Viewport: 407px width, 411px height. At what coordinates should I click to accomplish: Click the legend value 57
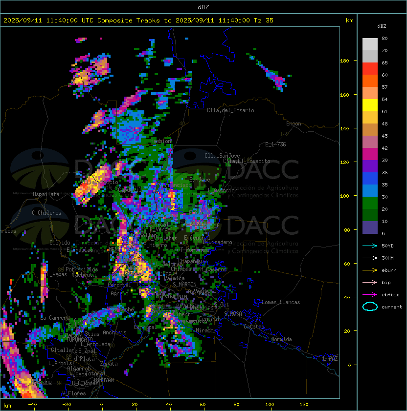click(384, 87)
